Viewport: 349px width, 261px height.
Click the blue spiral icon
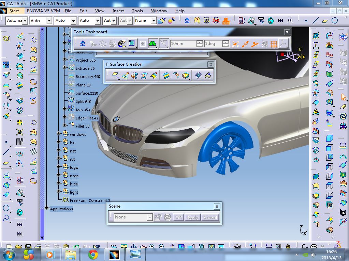tap(343, 116)
